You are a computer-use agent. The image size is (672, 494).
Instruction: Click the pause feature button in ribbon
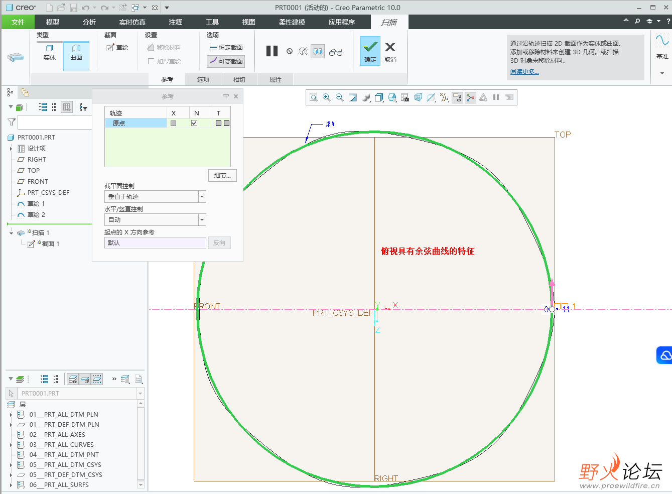272,51
